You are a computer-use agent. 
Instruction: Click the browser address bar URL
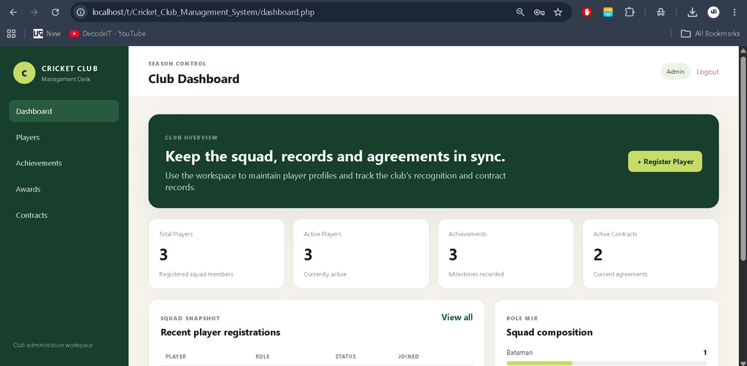click(x=203, y=12)
